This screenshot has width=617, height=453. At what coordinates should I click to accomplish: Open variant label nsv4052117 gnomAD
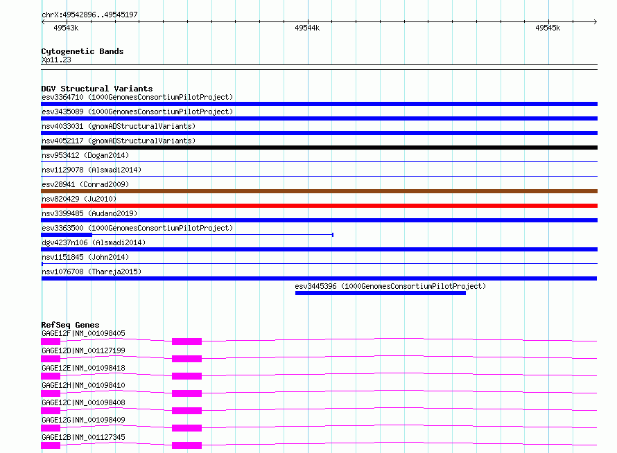coord(119,141)
